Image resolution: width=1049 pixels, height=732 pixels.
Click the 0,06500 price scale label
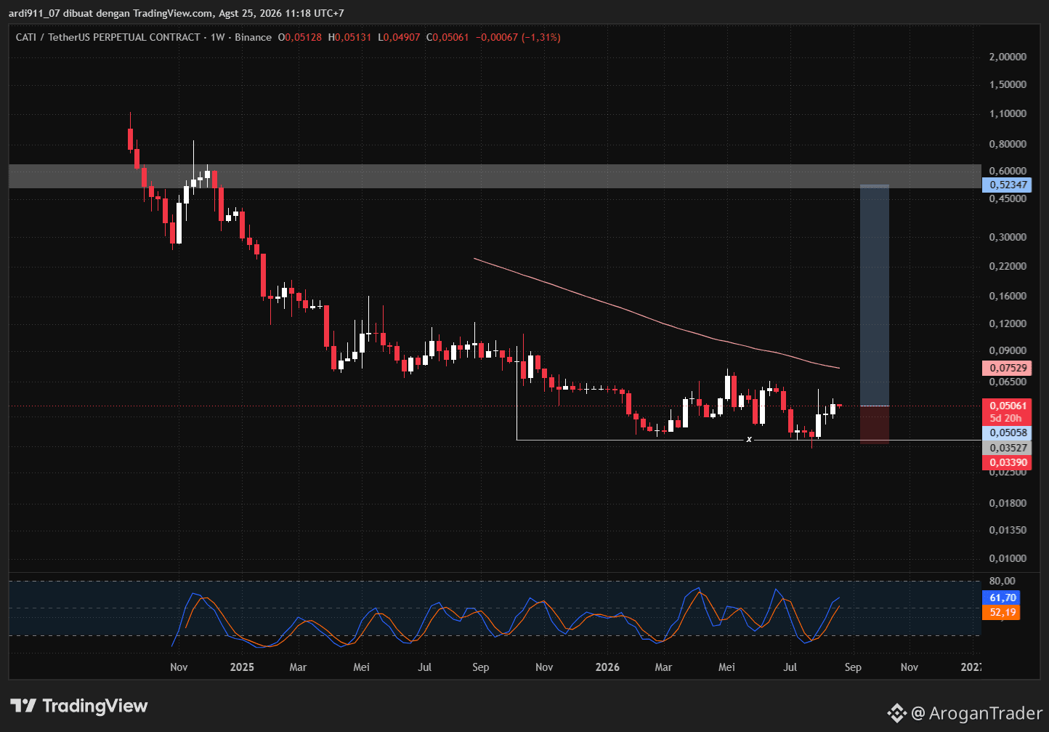tap(1008, 382)
